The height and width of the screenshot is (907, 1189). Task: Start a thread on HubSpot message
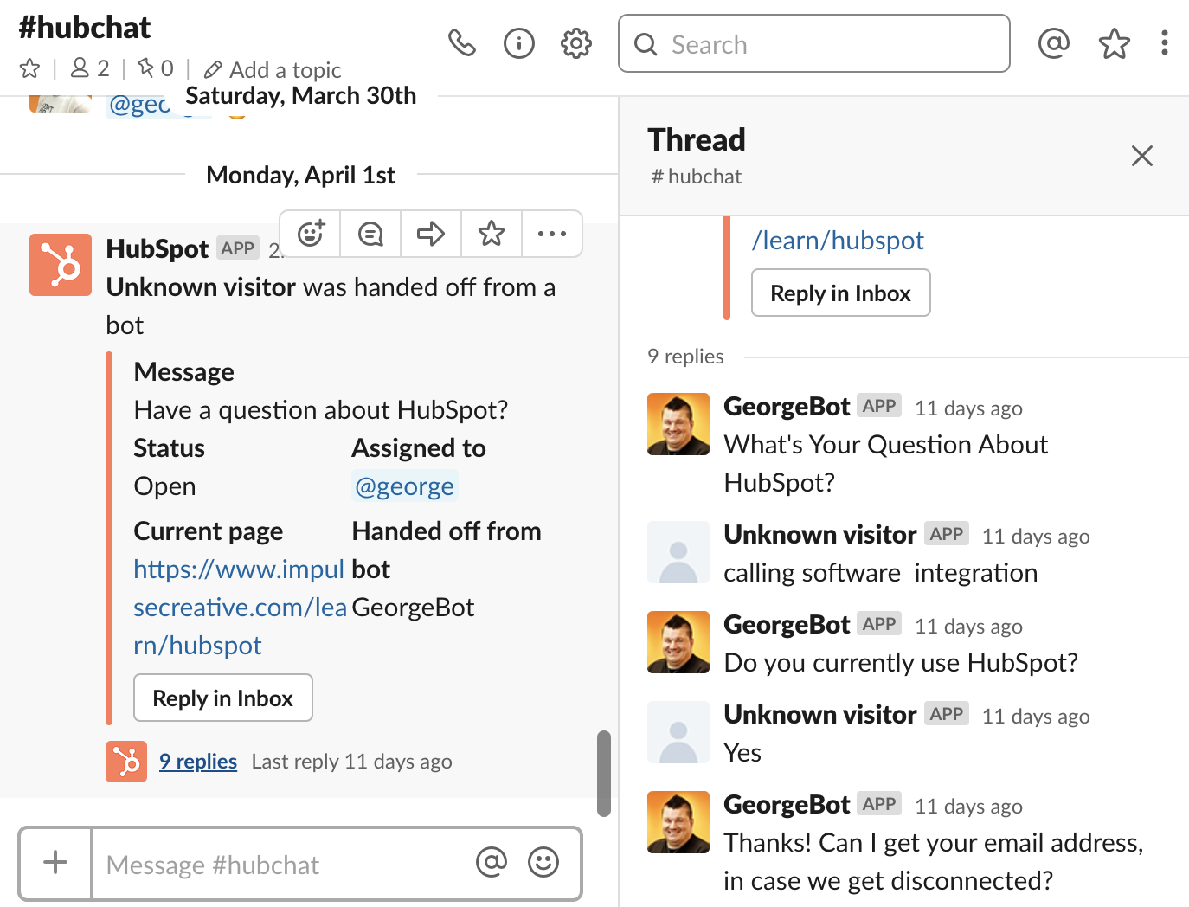pos(370,234)
